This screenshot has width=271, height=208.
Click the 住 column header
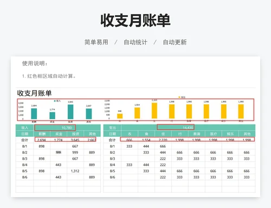tap(163, 134)
